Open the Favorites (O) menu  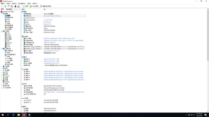22,4
